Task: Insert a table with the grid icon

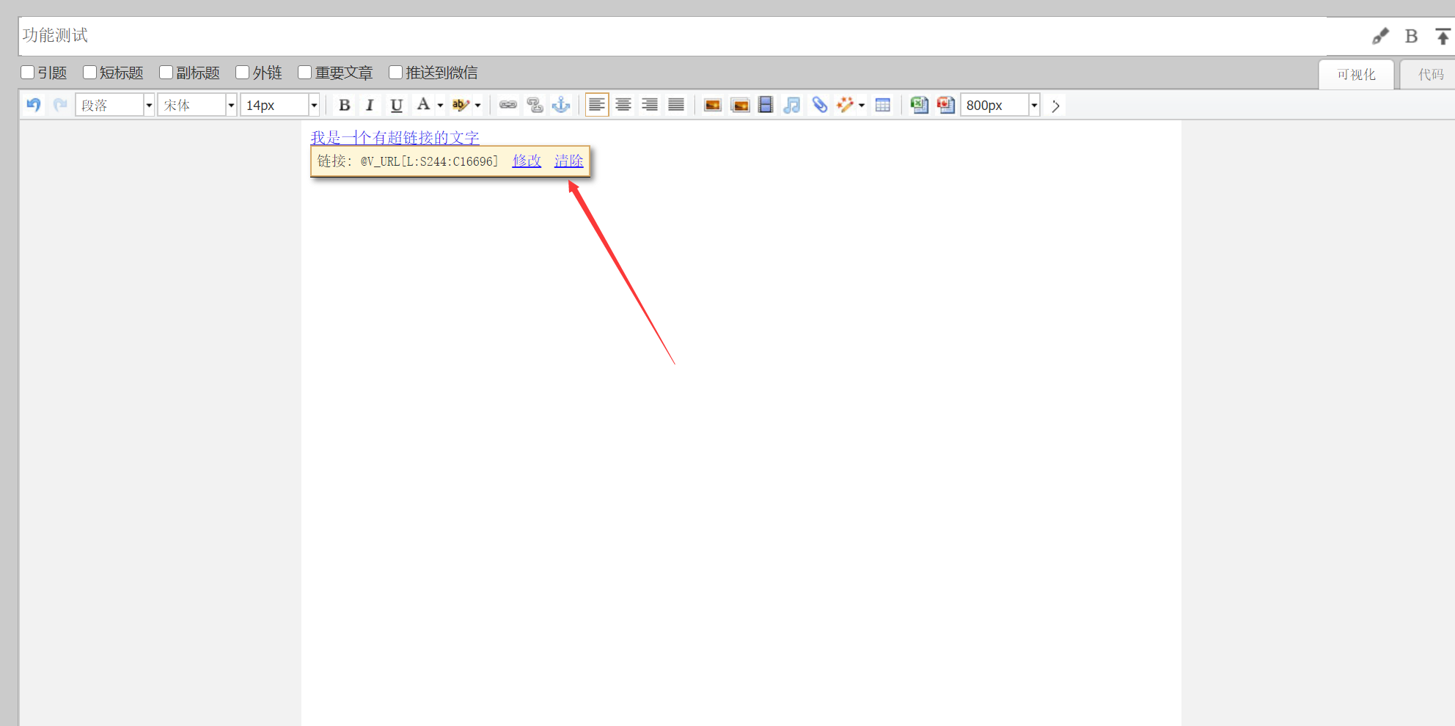Action: 883,105
